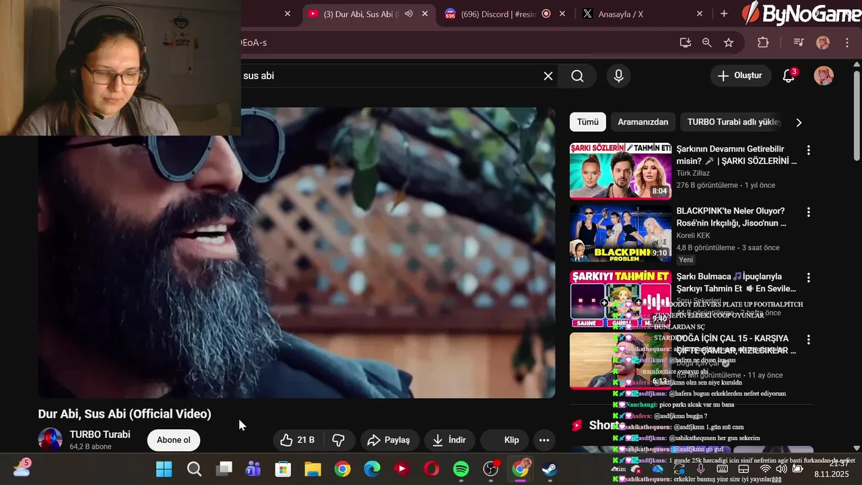Image resolution: width=862 pixels, height=485 pixels.
Task: Open the Chrome extensions puzzle icon
Action: coord(763,42)
